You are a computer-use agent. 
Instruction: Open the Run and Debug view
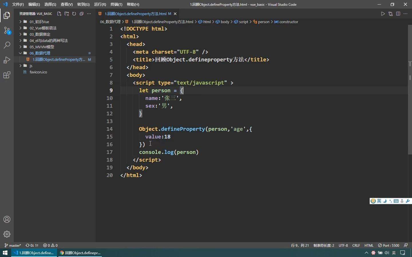tap(7, 60)
